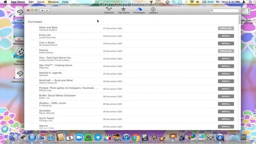Click the App Store search field

tap(224, 10)
